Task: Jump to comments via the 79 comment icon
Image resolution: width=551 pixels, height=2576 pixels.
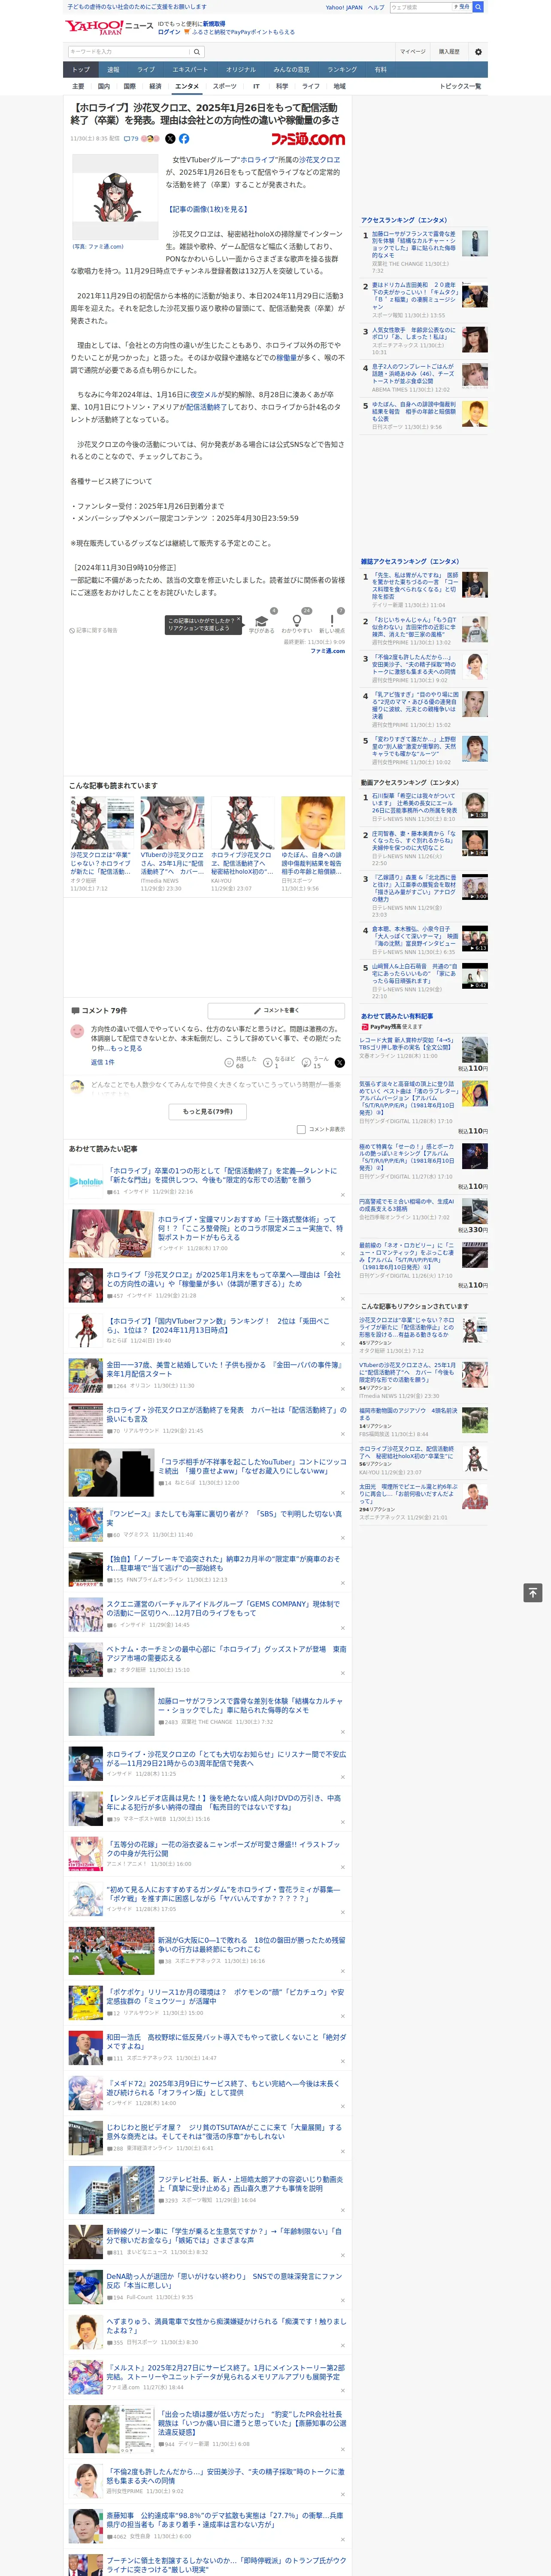Action: click(x=131, y=139)
